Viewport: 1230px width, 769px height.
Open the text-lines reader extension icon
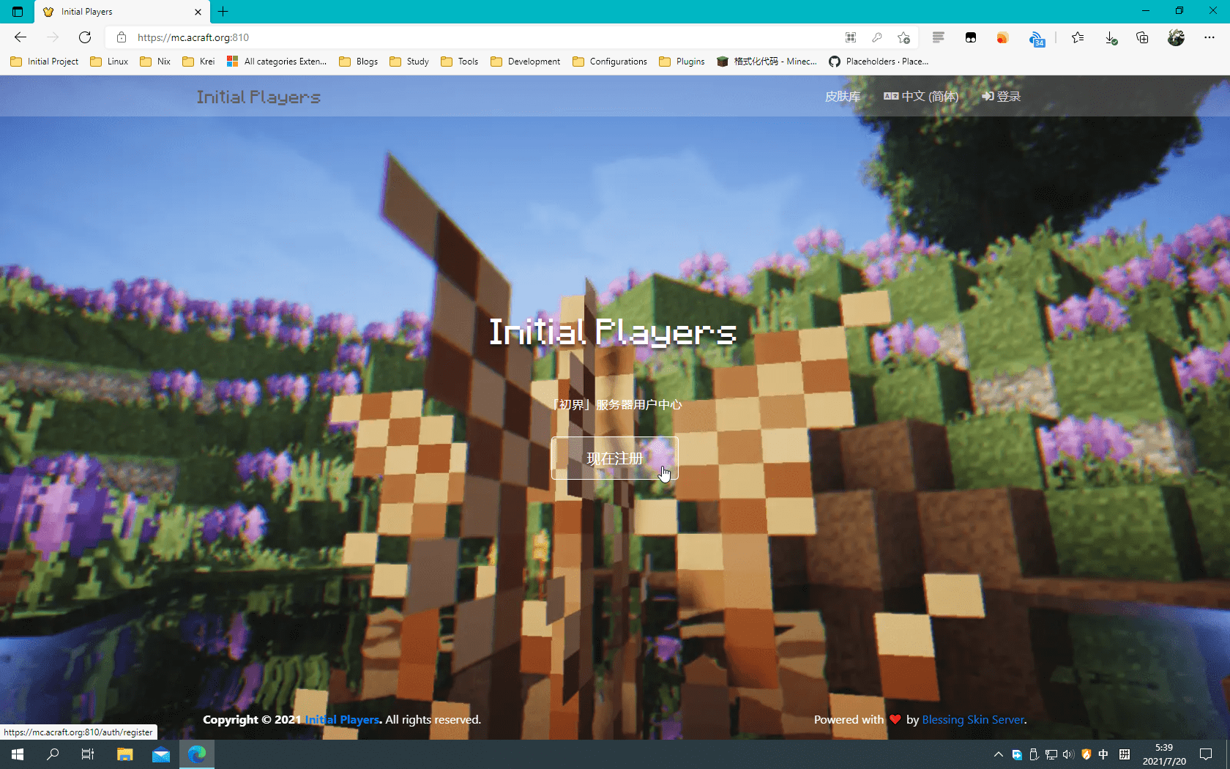938,37
